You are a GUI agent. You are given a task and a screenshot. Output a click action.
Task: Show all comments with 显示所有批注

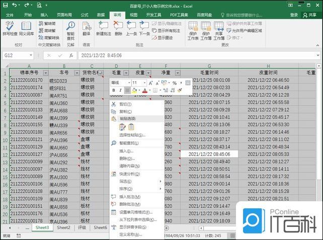point(166,31)
